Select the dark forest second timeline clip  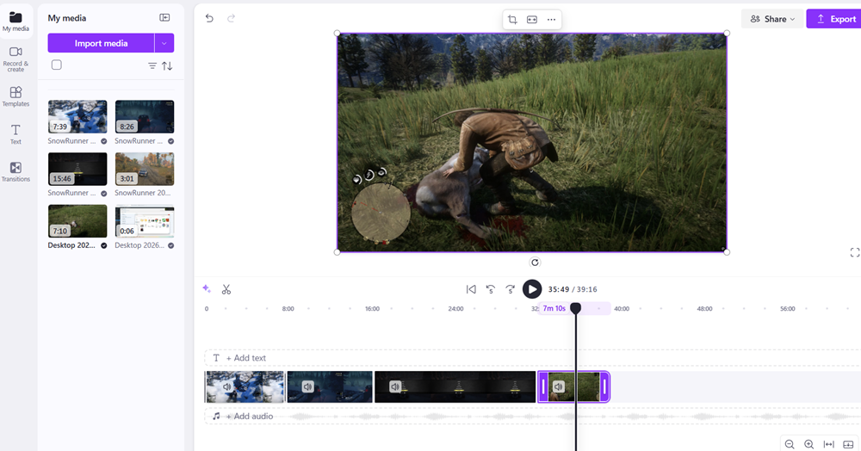click(330, 386)
